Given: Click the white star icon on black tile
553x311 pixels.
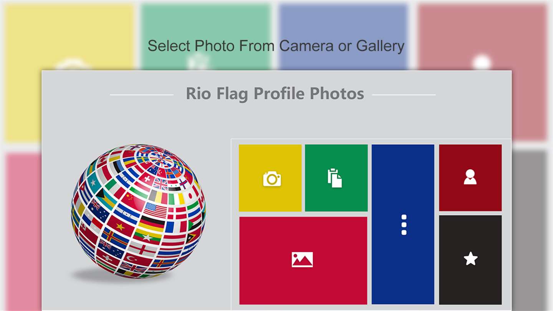Looking at the screenshot, I should coord(470,260).
